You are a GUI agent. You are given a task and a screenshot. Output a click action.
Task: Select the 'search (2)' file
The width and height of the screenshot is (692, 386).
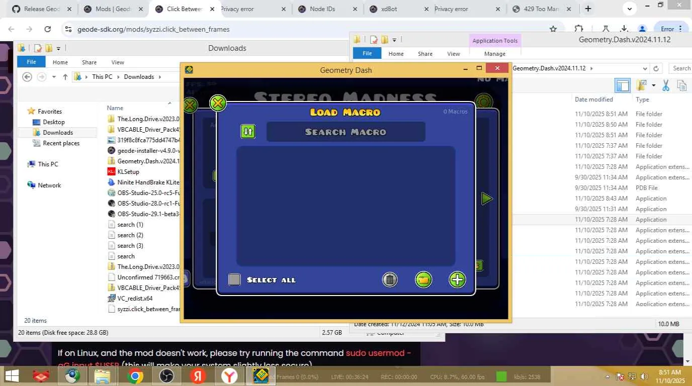pyautogui.click(x=130, y=235)
